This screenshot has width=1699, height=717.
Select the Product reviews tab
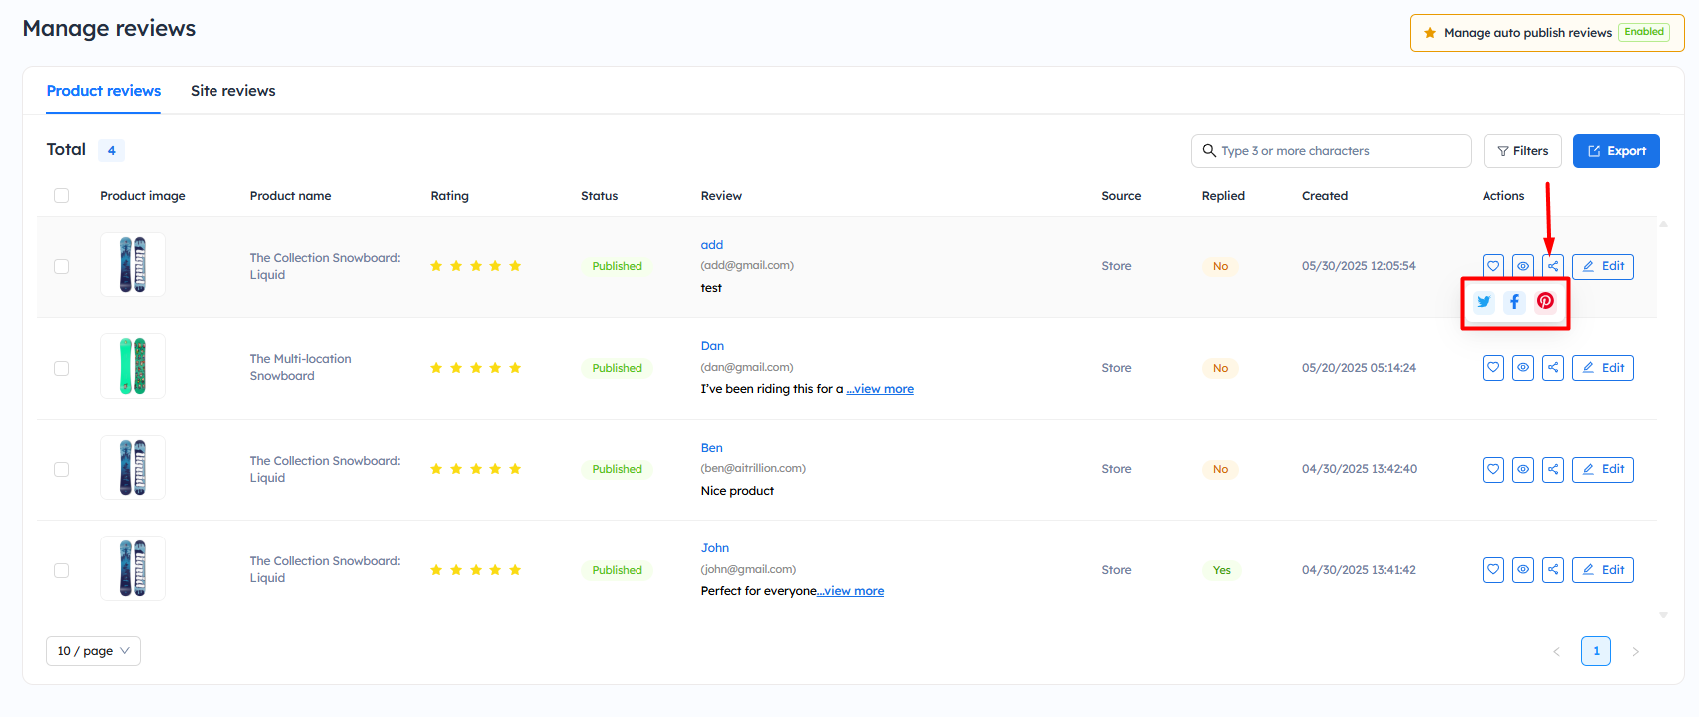104,91
